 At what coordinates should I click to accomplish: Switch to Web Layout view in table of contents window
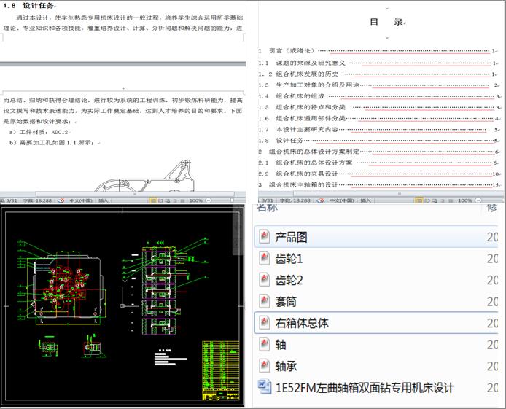pyautogui.click(x=435, y=200)
